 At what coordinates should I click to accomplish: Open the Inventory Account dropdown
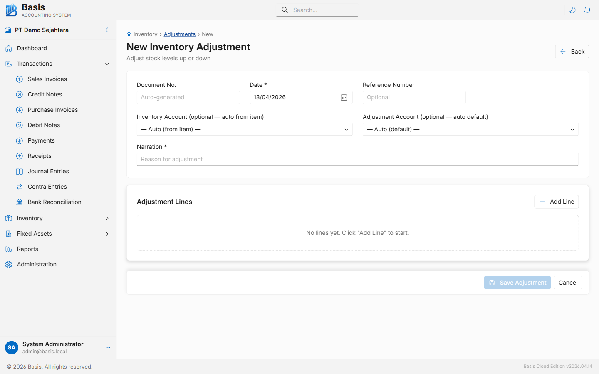pos(245,129)
